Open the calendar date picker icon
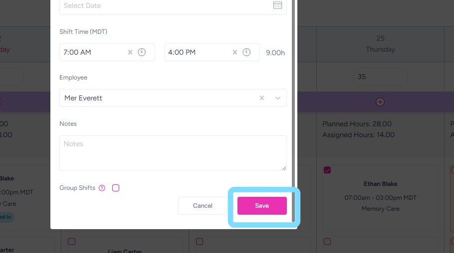 click(277, 5)
